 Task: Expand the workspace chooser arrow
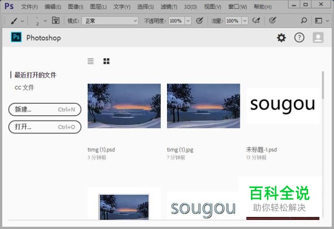click(328, 21)
